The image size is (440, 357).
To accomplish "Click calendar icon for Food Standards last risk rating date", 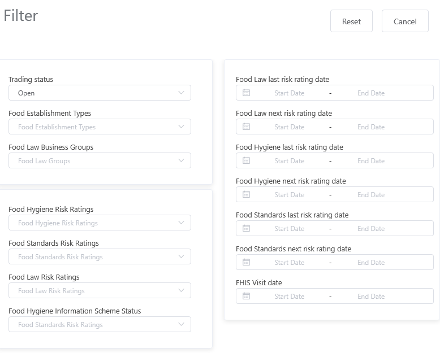I will pyautogui.click(x=246, y=228).
